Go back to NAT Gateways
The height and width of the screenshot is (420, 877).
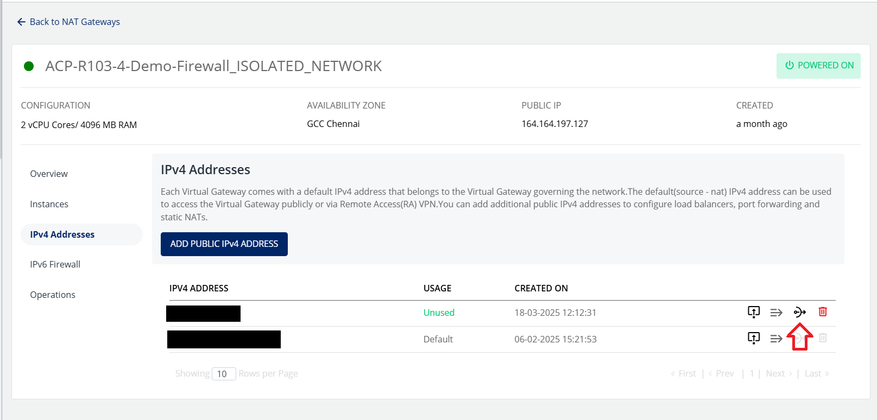[x=68, y=22]
